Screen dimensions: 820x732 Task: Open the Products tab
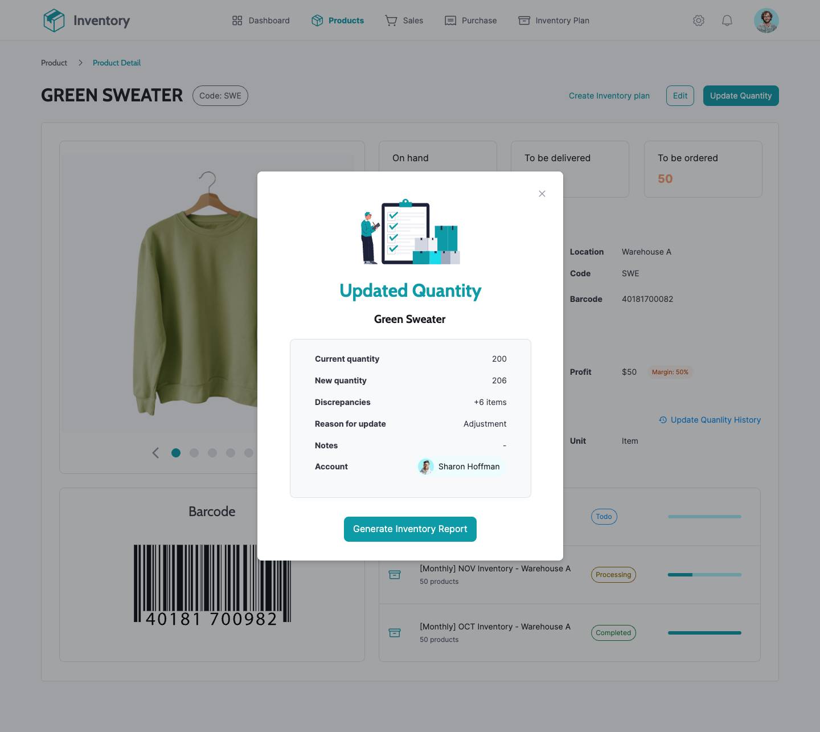point(338,21)
